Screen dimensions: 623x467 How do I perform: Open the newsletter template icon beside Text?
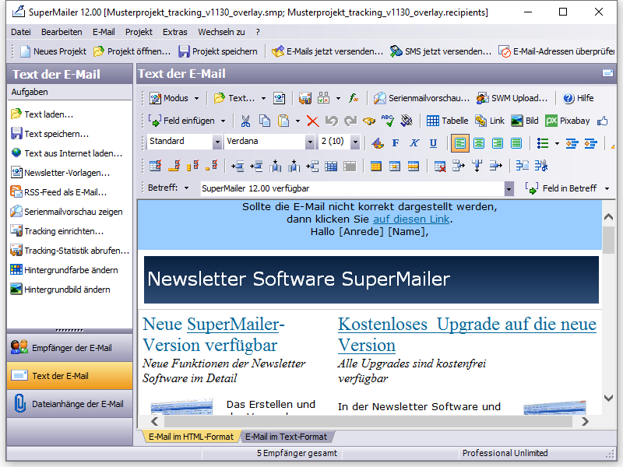(280, 98)
